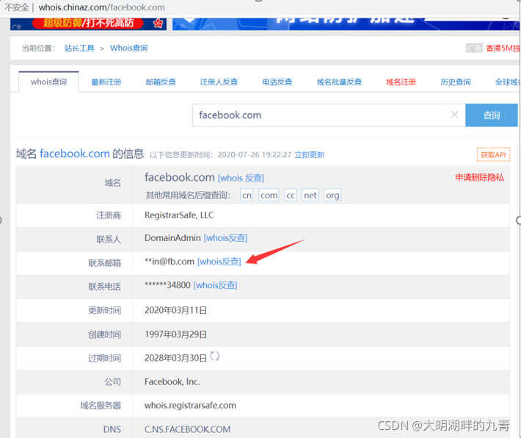Open the red 域名注册 tab

pyautogui.click(x=401, y=82)
